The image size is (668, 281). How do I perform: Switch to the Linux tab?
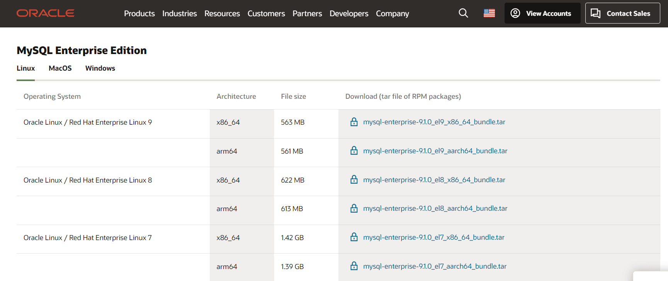(x=25, y=68)
